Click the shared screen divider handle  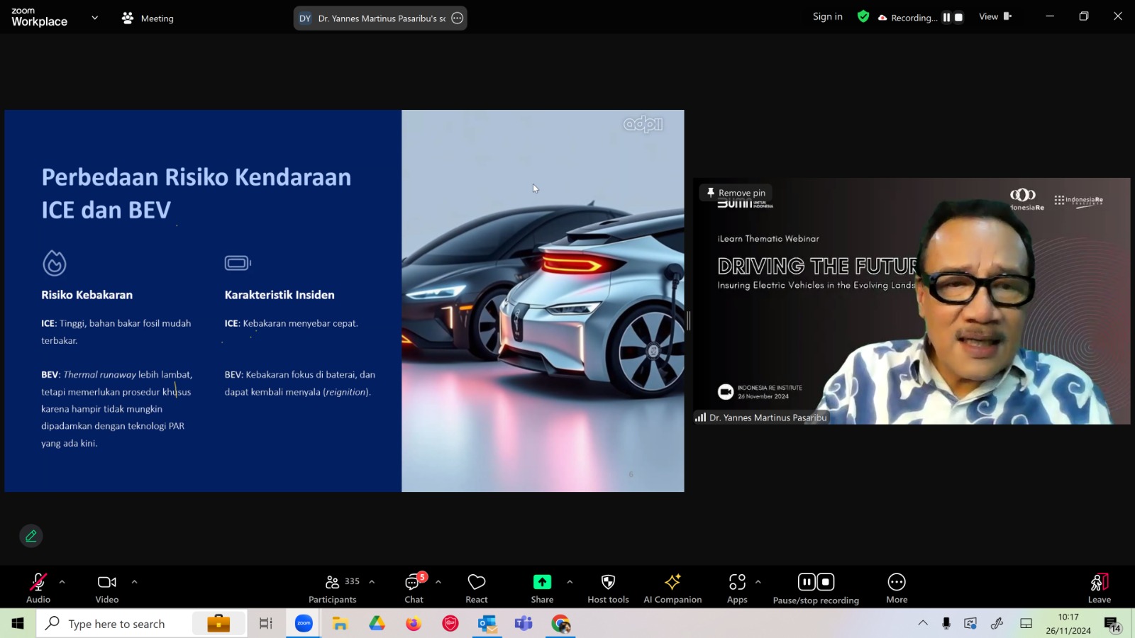(688, 320)
